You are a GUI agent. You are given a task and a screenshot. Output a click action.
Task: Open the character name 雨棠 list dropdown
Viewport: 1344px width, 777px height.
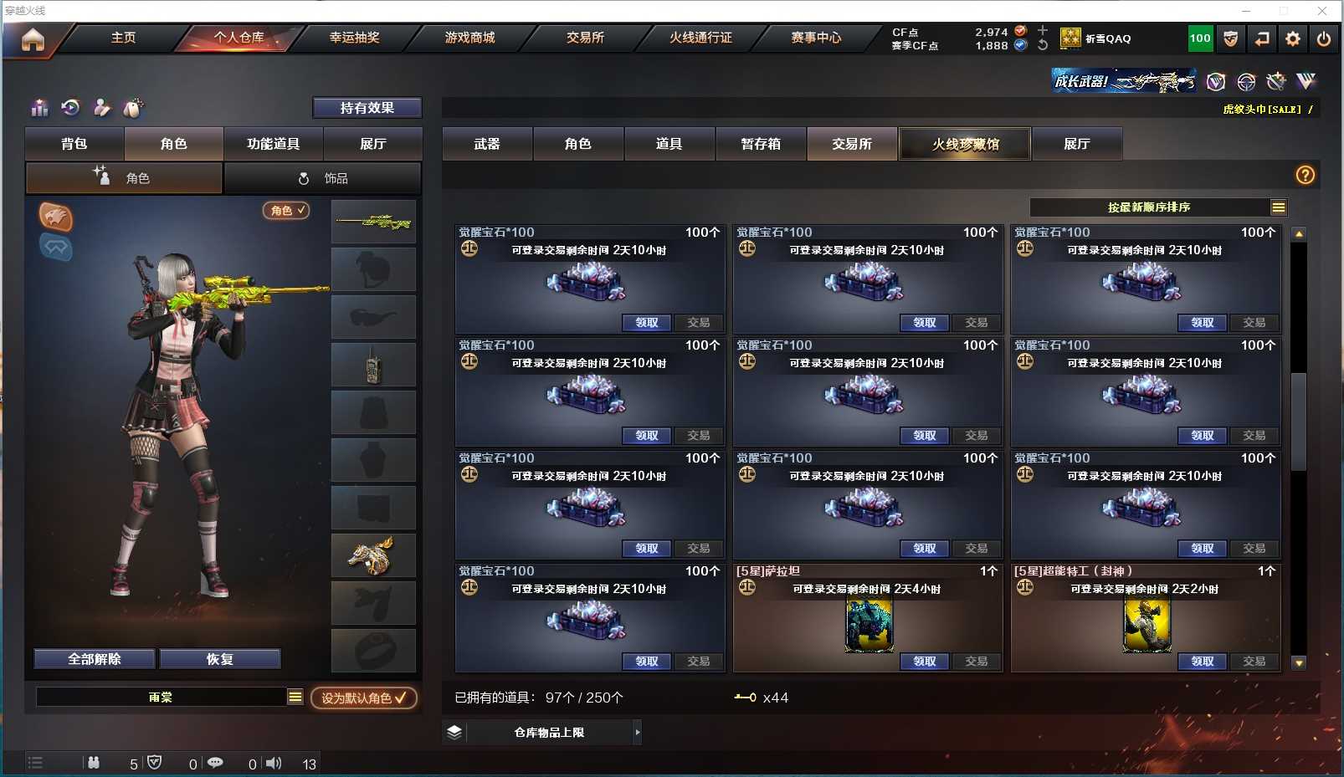pos(295,697)
